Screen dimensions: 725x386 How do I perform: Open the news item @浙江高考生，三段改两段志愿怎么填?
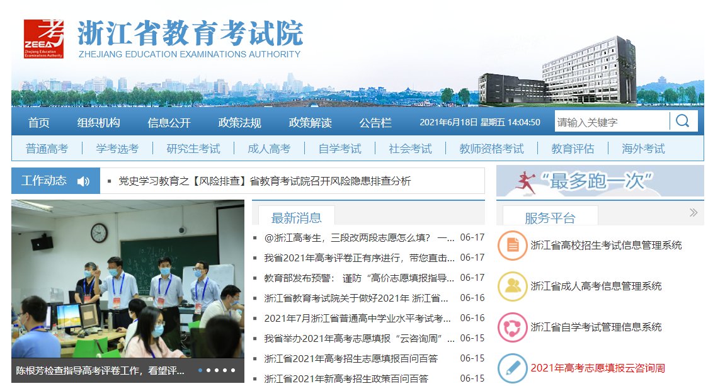359,237
